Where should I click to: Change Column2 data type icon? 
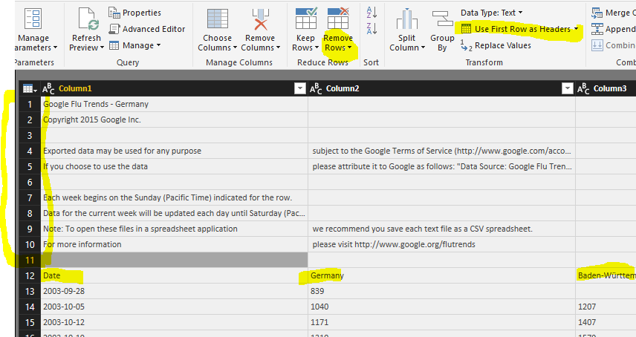pos(316,89)
